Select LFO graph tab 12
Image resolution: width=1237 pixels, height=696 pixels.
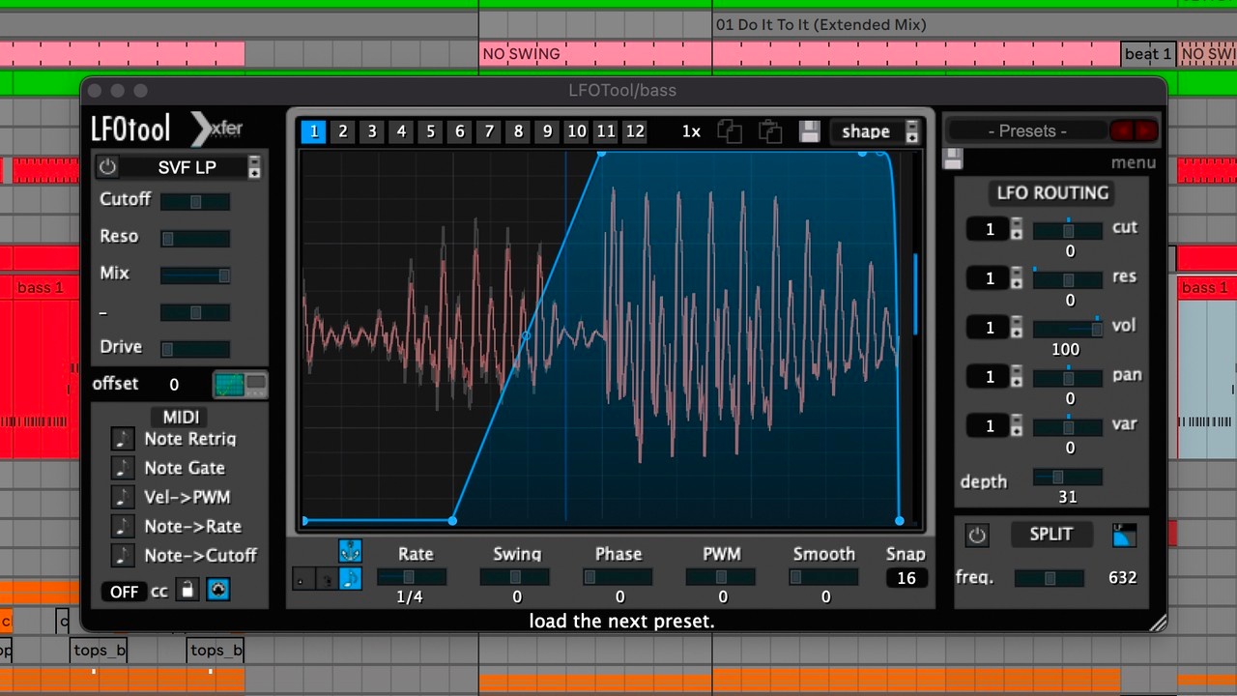[635, 131]
